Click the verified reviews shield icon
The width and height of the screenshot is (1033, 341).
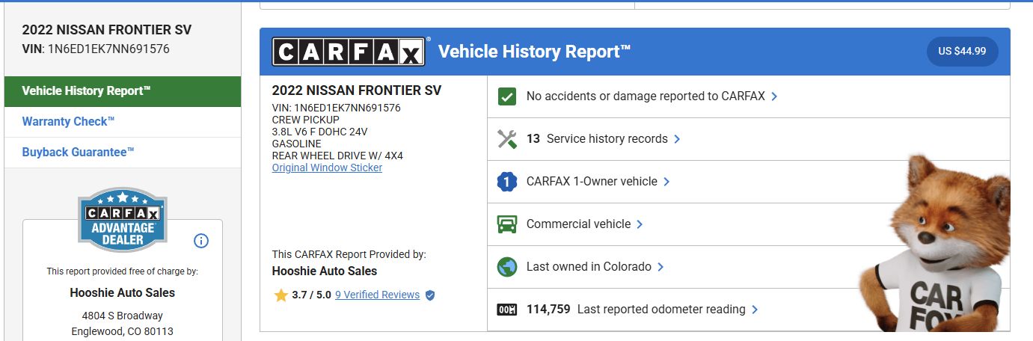coord(430,295)
